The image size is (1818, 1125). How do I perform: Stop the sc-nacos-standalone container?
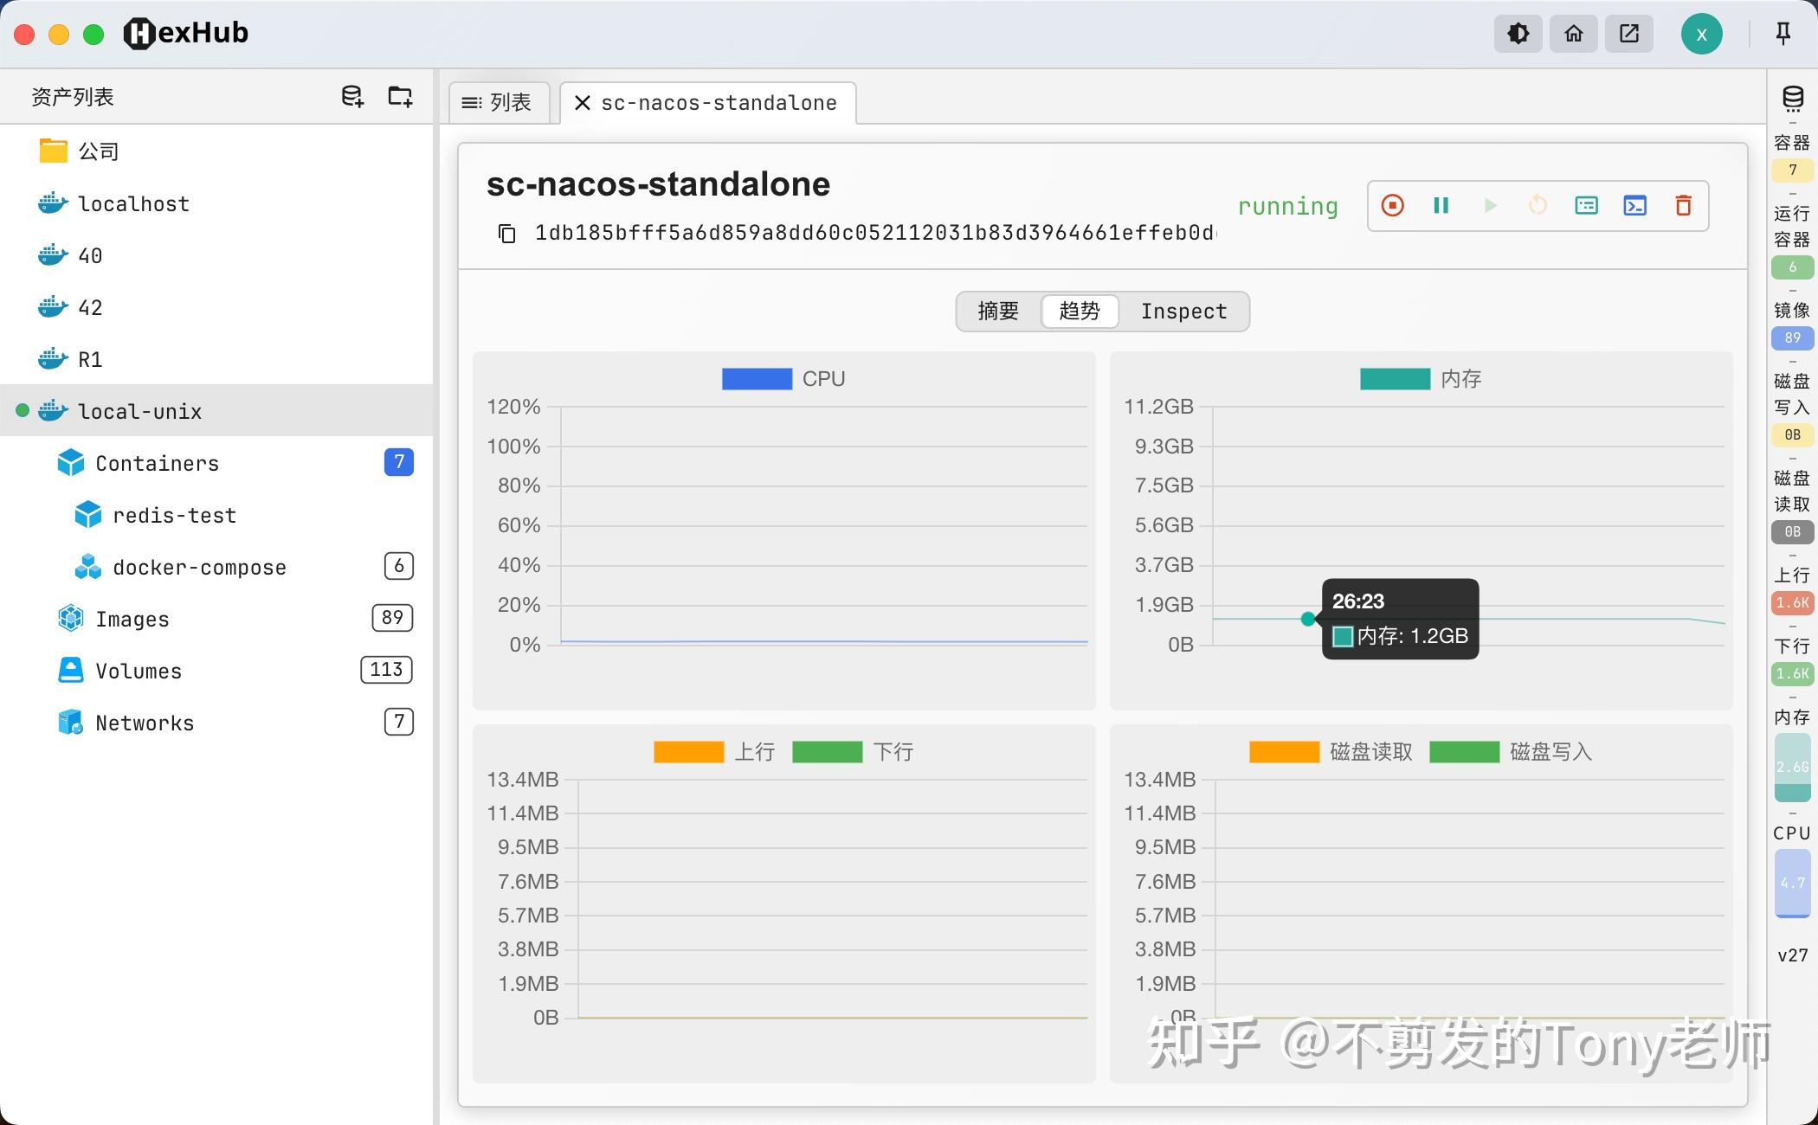point(1392,205)
